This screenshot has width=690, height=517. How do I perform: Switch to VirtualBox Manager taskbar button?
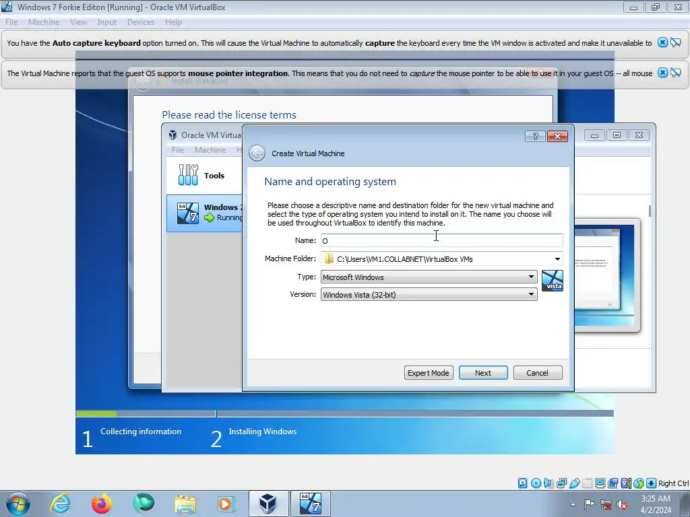point(268,504)
